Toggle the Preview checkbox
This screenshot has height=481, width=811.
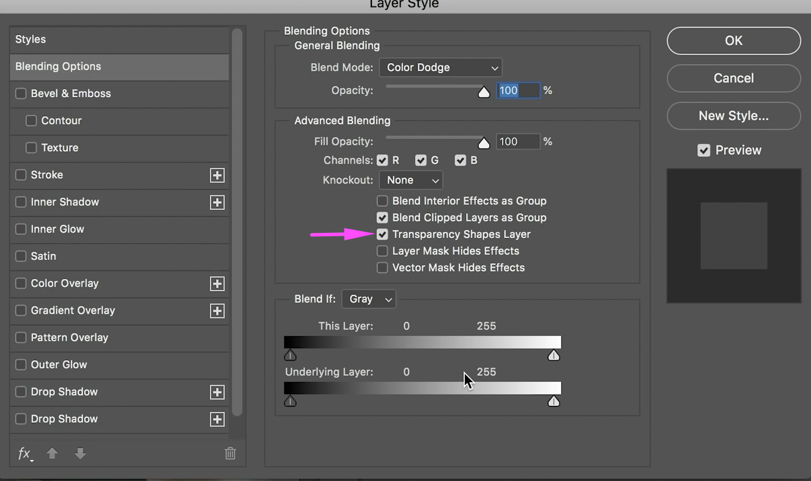tap(704, 150)
